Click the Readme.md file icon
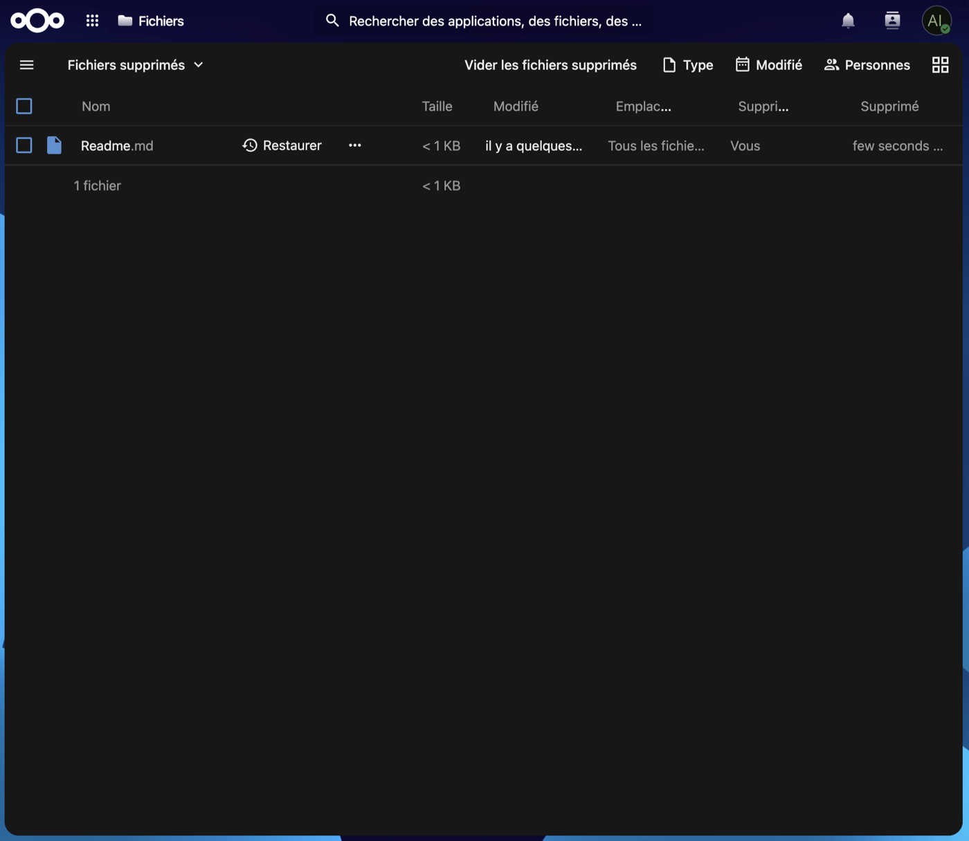 tap(54, 145)
